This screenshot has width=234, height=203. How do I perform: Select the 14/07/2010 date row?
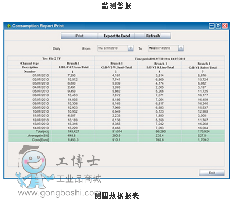(x=116, y=128)
